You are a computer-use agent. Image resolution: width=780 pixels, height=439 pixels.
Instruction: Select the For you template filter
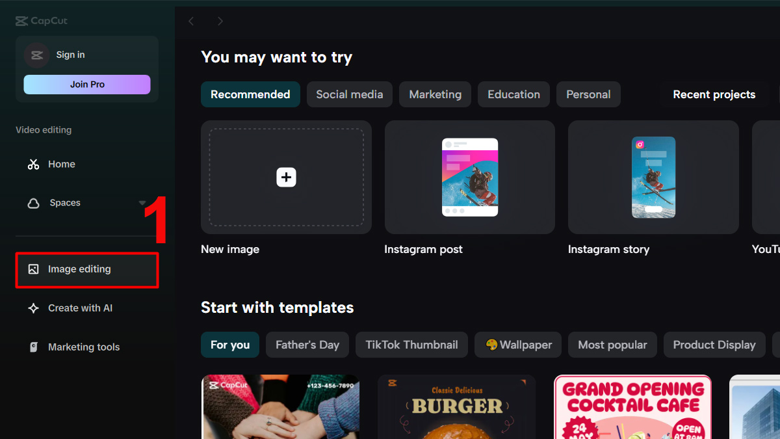[x=230, y=345]
